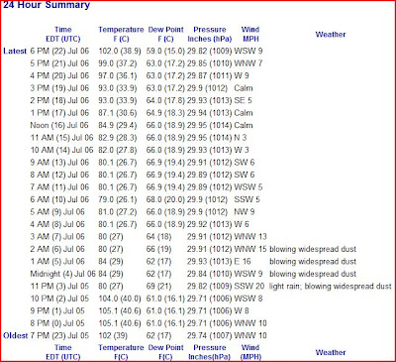The image size is (396, 362).
Task: Click wind value SSW 5
Action: pos(247,199)
